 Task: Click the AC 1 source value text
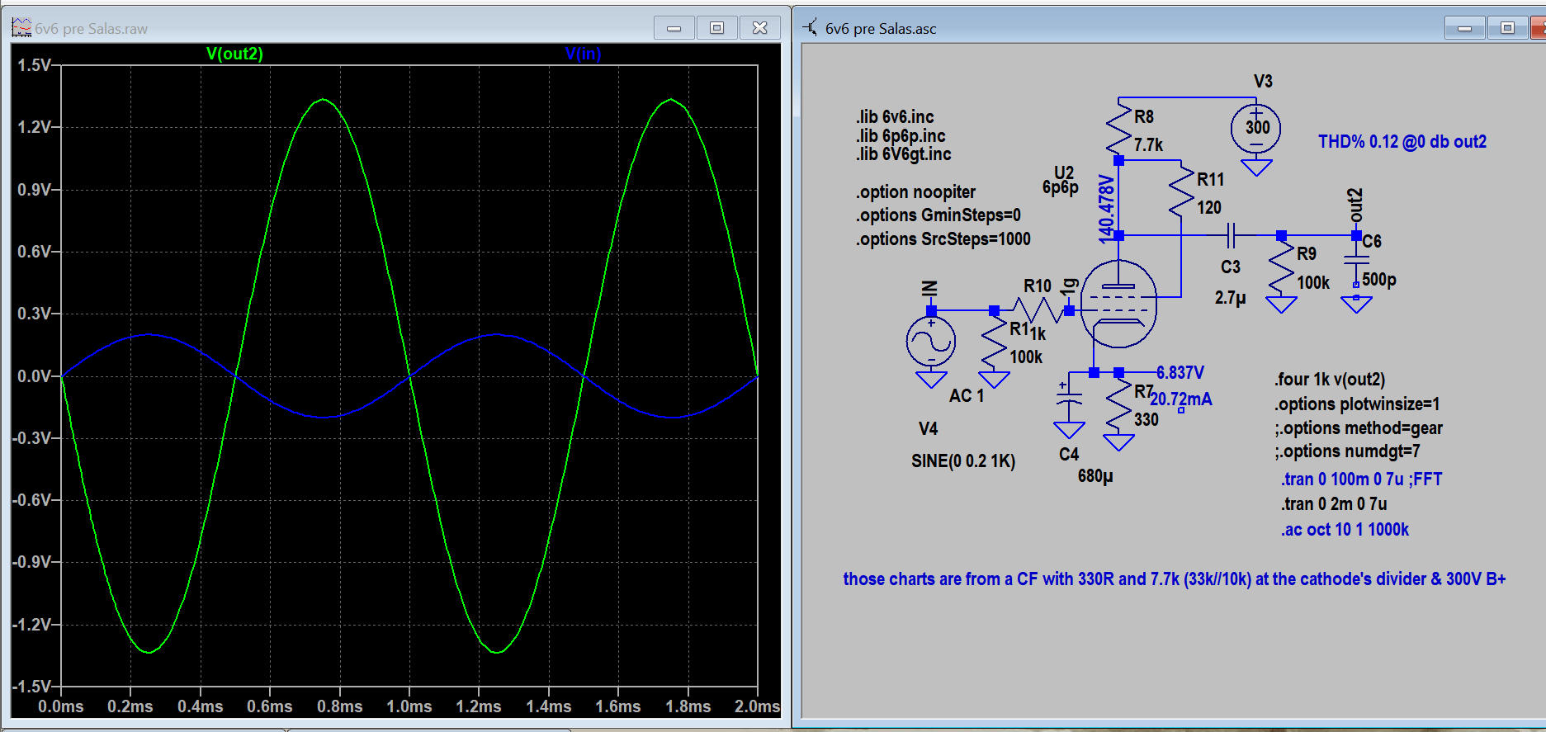[x=966, y=395]
